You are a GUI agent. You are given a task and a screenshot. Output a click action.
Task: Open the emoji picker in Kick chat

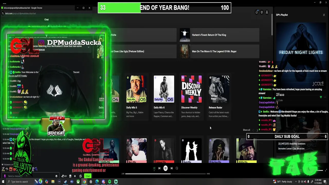(57, 176)
